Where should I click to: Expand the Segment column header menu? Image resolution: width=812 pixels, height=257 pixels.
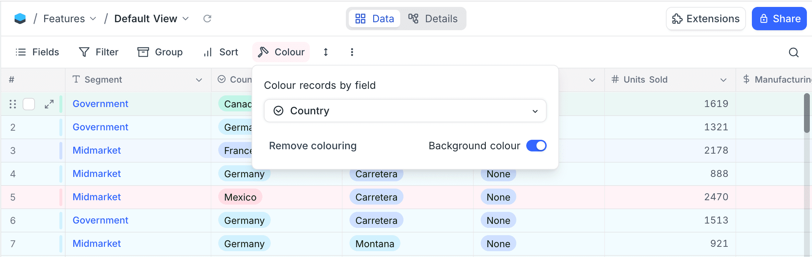coord(199,80)
